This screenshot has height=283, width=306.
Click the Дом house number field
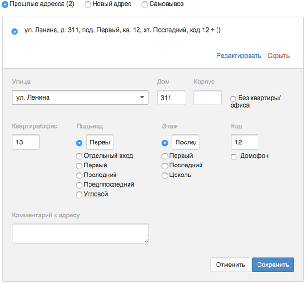[171, 97]
